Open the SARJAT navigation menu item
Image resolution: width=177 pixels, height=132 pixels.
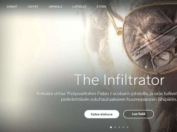click(x=12, y=6)
